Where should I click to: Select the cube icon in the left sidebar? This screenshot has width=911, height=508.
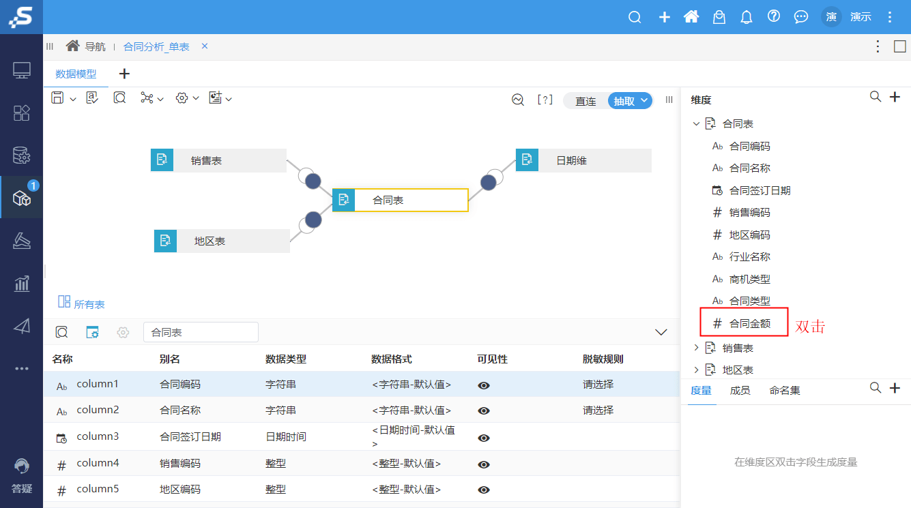[21, 197]
